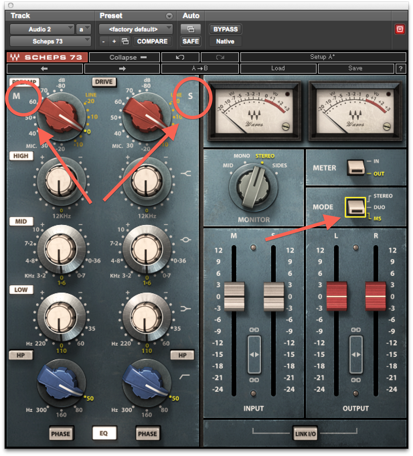Click the L output red fader handle
The width and height of the screenshot is (413, 456).
(336, 296)
